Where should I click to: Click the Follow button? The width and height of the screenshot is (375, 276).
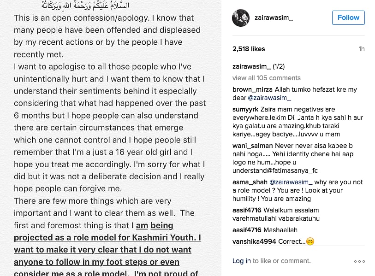pos(348,18)
